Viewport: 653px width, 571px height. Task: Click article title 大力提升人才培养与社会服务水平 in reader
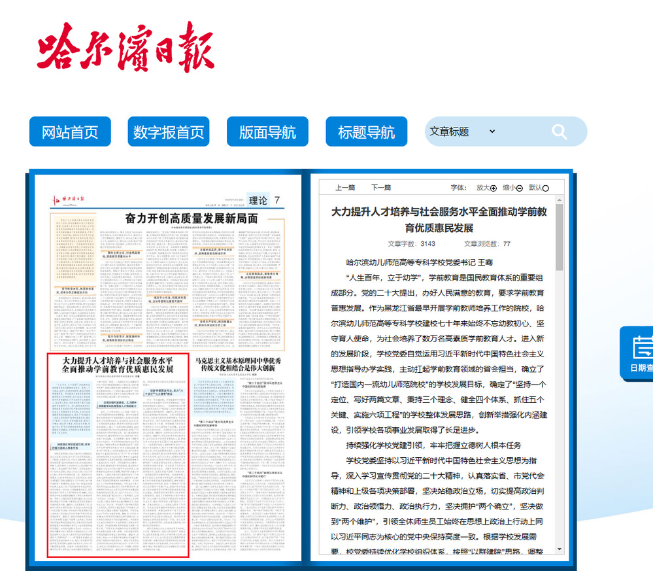click(x=439, y=220)
